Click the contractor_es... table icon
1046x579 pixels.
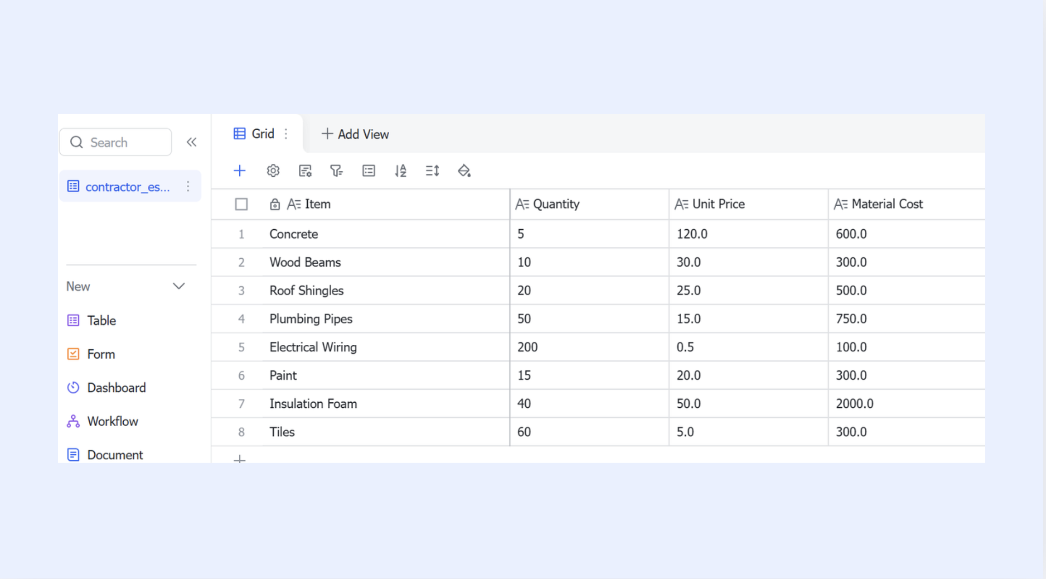pyautogui.click(x=73, y=186)
